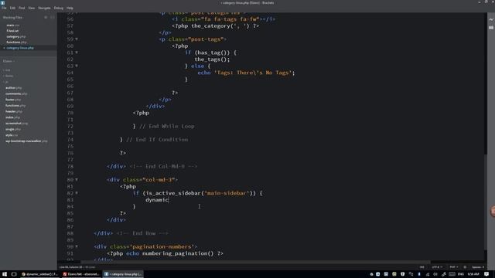Open the PHP language mode dropdown
This screenshot has height=278, width=495.
454,267
